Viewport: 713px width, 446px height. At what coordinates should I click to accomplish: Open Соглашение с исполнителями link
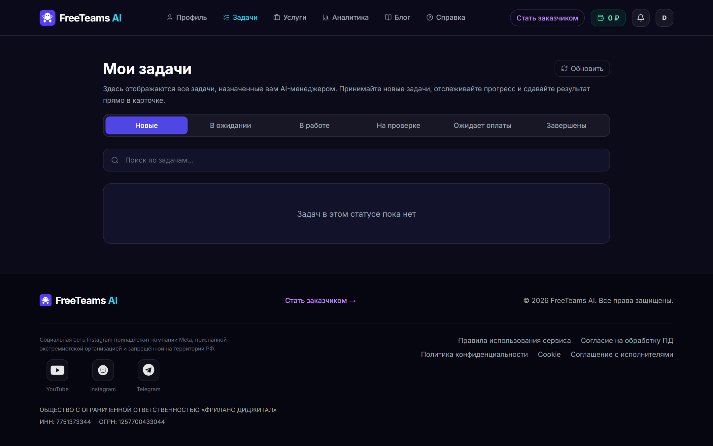pyautogui.click(x=622, y=354)
